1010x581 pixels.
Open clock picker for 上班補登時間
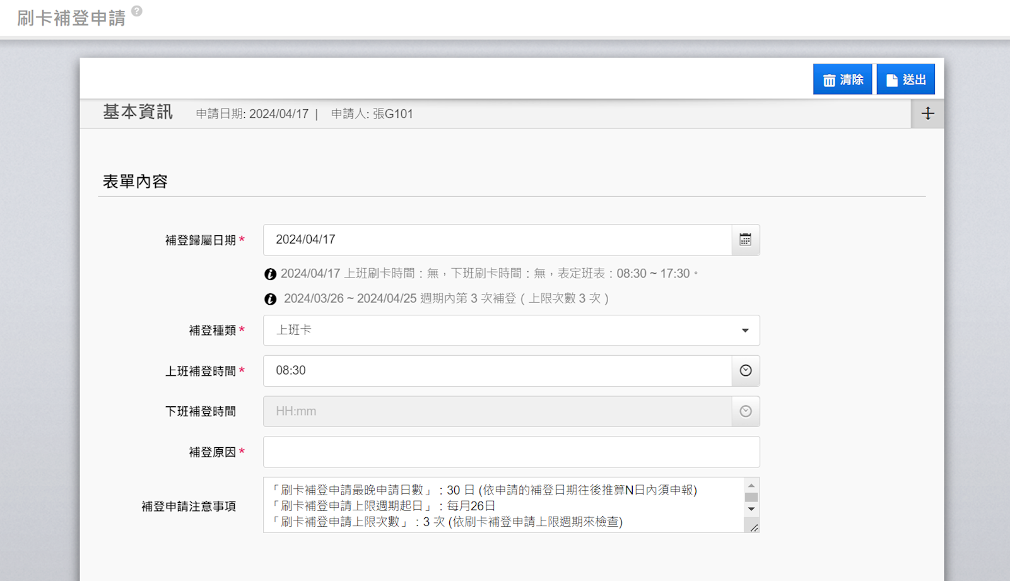[x=745, y=371]
